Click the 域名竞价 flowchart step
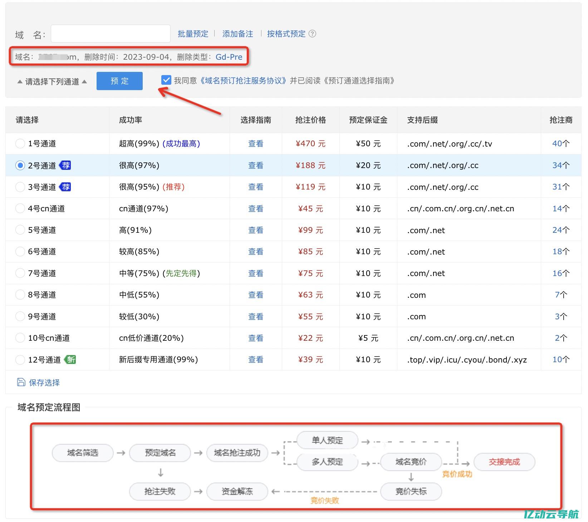 (x=411, y=462)
